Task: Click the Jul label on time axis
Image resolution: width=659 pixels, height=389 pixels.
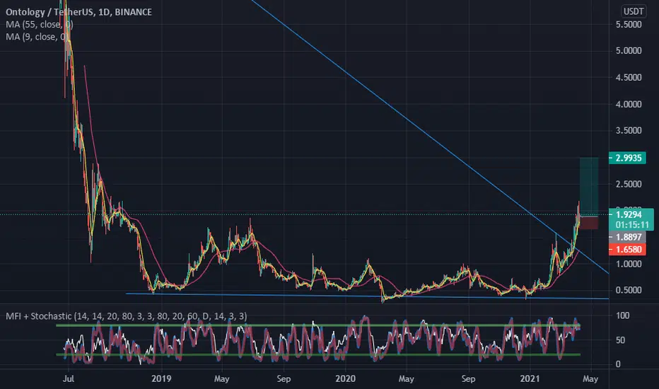Action: [69, 378]
